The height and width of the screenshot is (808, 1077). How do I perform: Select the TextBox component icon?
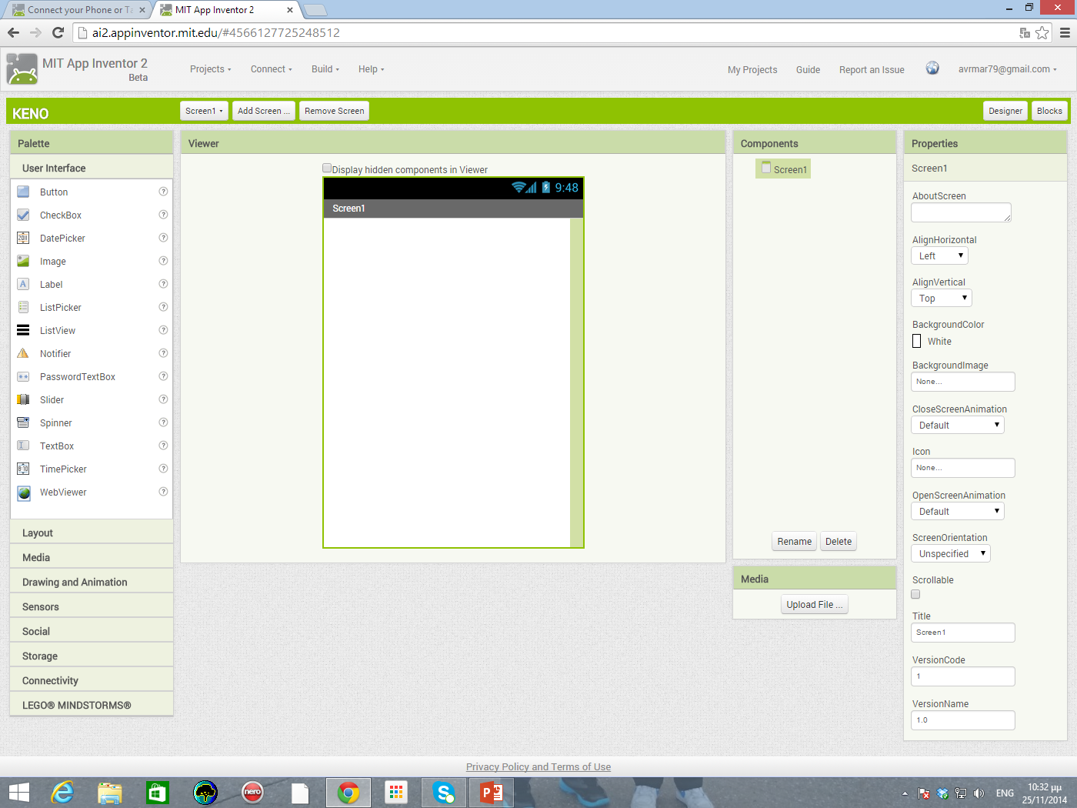pyautogui.click(x=23, y=446)
